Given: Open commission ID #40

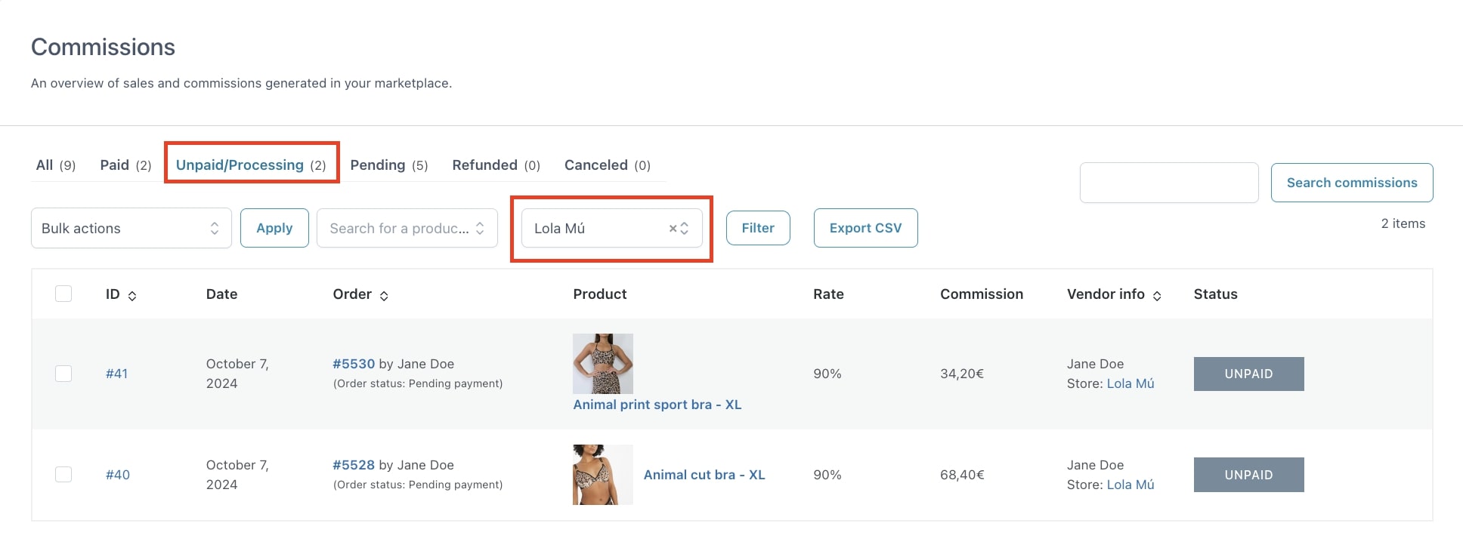Looking at the screenshot, I should (x=117, y=475).
